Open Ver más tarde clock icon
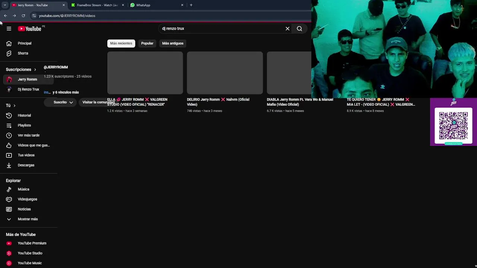The width and height of the screenshot is (477, 268). coord(9,135)
